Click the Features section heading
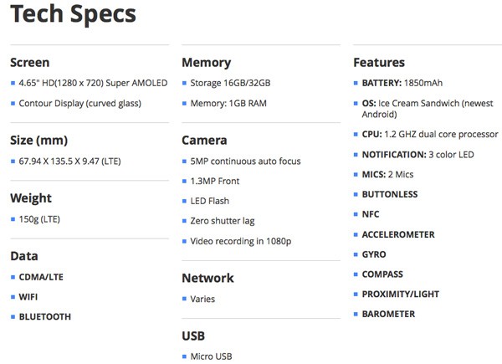Screen dimensions: 502x364 pyautogui.click(x=379, y=63)
